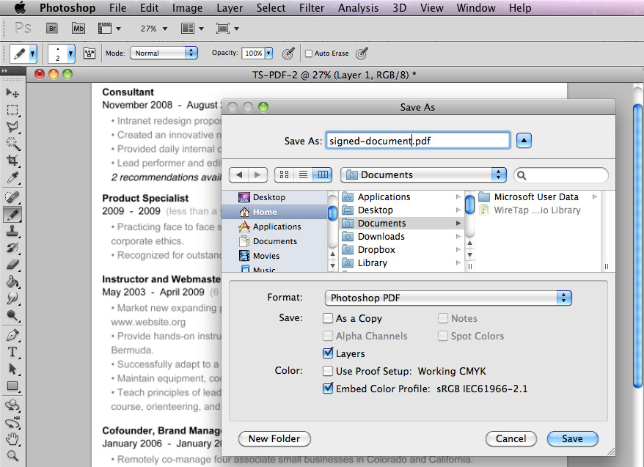Select the Path Selection tool
Viewport: 644px width, 467px height.
tap(12, 369)
